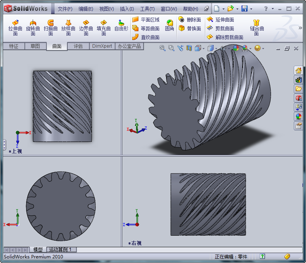Click the 删除面 delete face tool

click(x=190, y=20)
